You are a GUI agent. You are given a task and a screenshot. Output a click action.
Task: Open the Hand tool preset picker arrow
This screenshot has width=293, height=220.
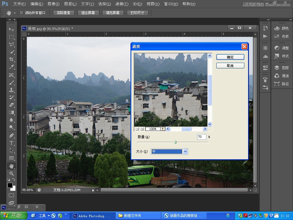(15, 13)
